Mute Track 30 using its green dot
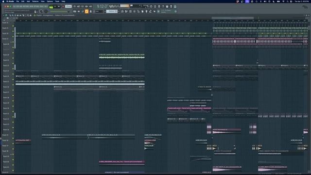The image size is (311, 175). coord(13,111)
